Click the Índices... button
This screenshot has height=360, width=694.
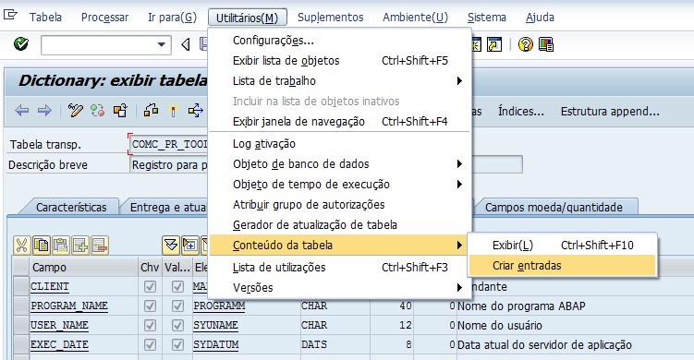click(x=521, y=111)
